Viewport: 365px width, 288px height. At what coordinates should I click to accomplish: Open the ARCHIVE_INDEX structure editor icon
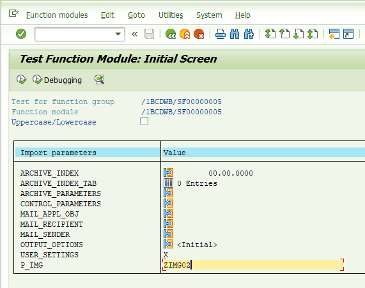(168, 173)
